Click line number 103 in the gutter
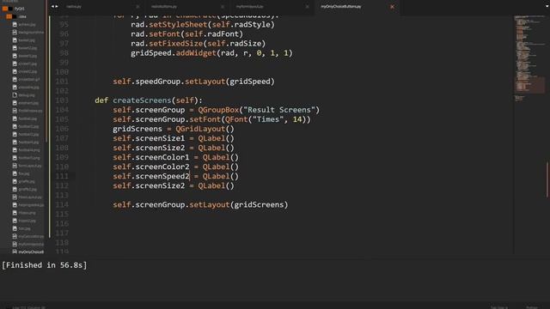The width and height of the screenshot is (550, 309). tap(62, 100)
